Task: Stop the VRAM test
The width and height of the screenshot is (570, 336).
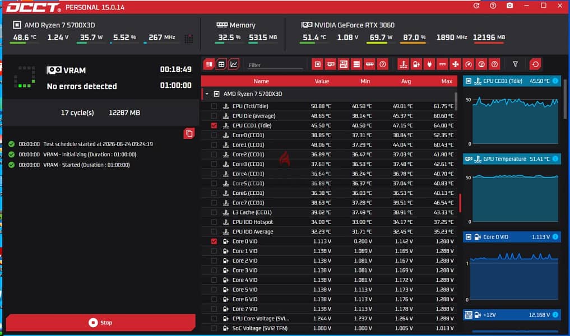Action: 101,323
